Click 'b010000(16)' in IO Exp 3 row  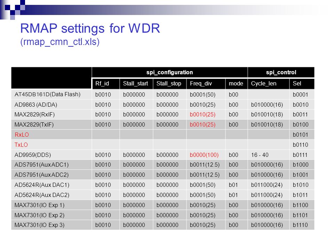point(267,225)
